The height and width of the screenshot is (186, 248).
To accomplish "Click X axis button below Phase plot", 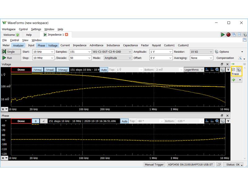I will click(3, 158).
